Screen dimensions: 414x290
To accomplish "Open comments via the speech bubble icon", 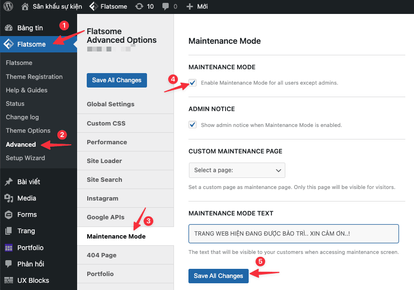I will tap(165, 7).
